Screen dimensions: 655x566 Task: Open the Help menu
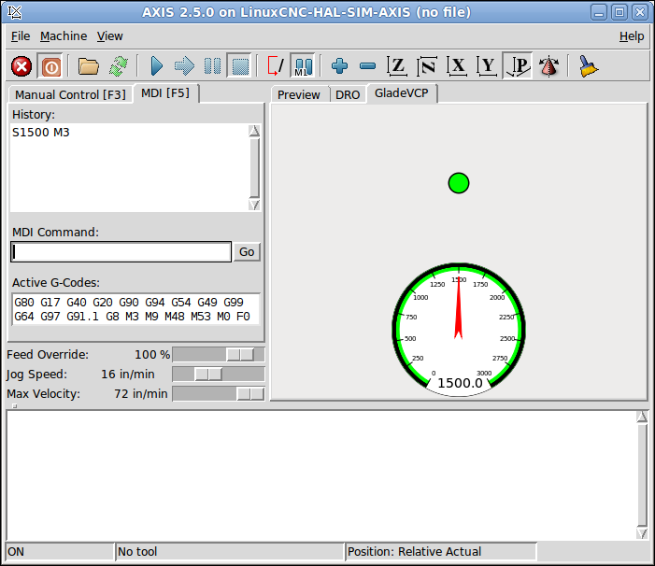[632, 36]
